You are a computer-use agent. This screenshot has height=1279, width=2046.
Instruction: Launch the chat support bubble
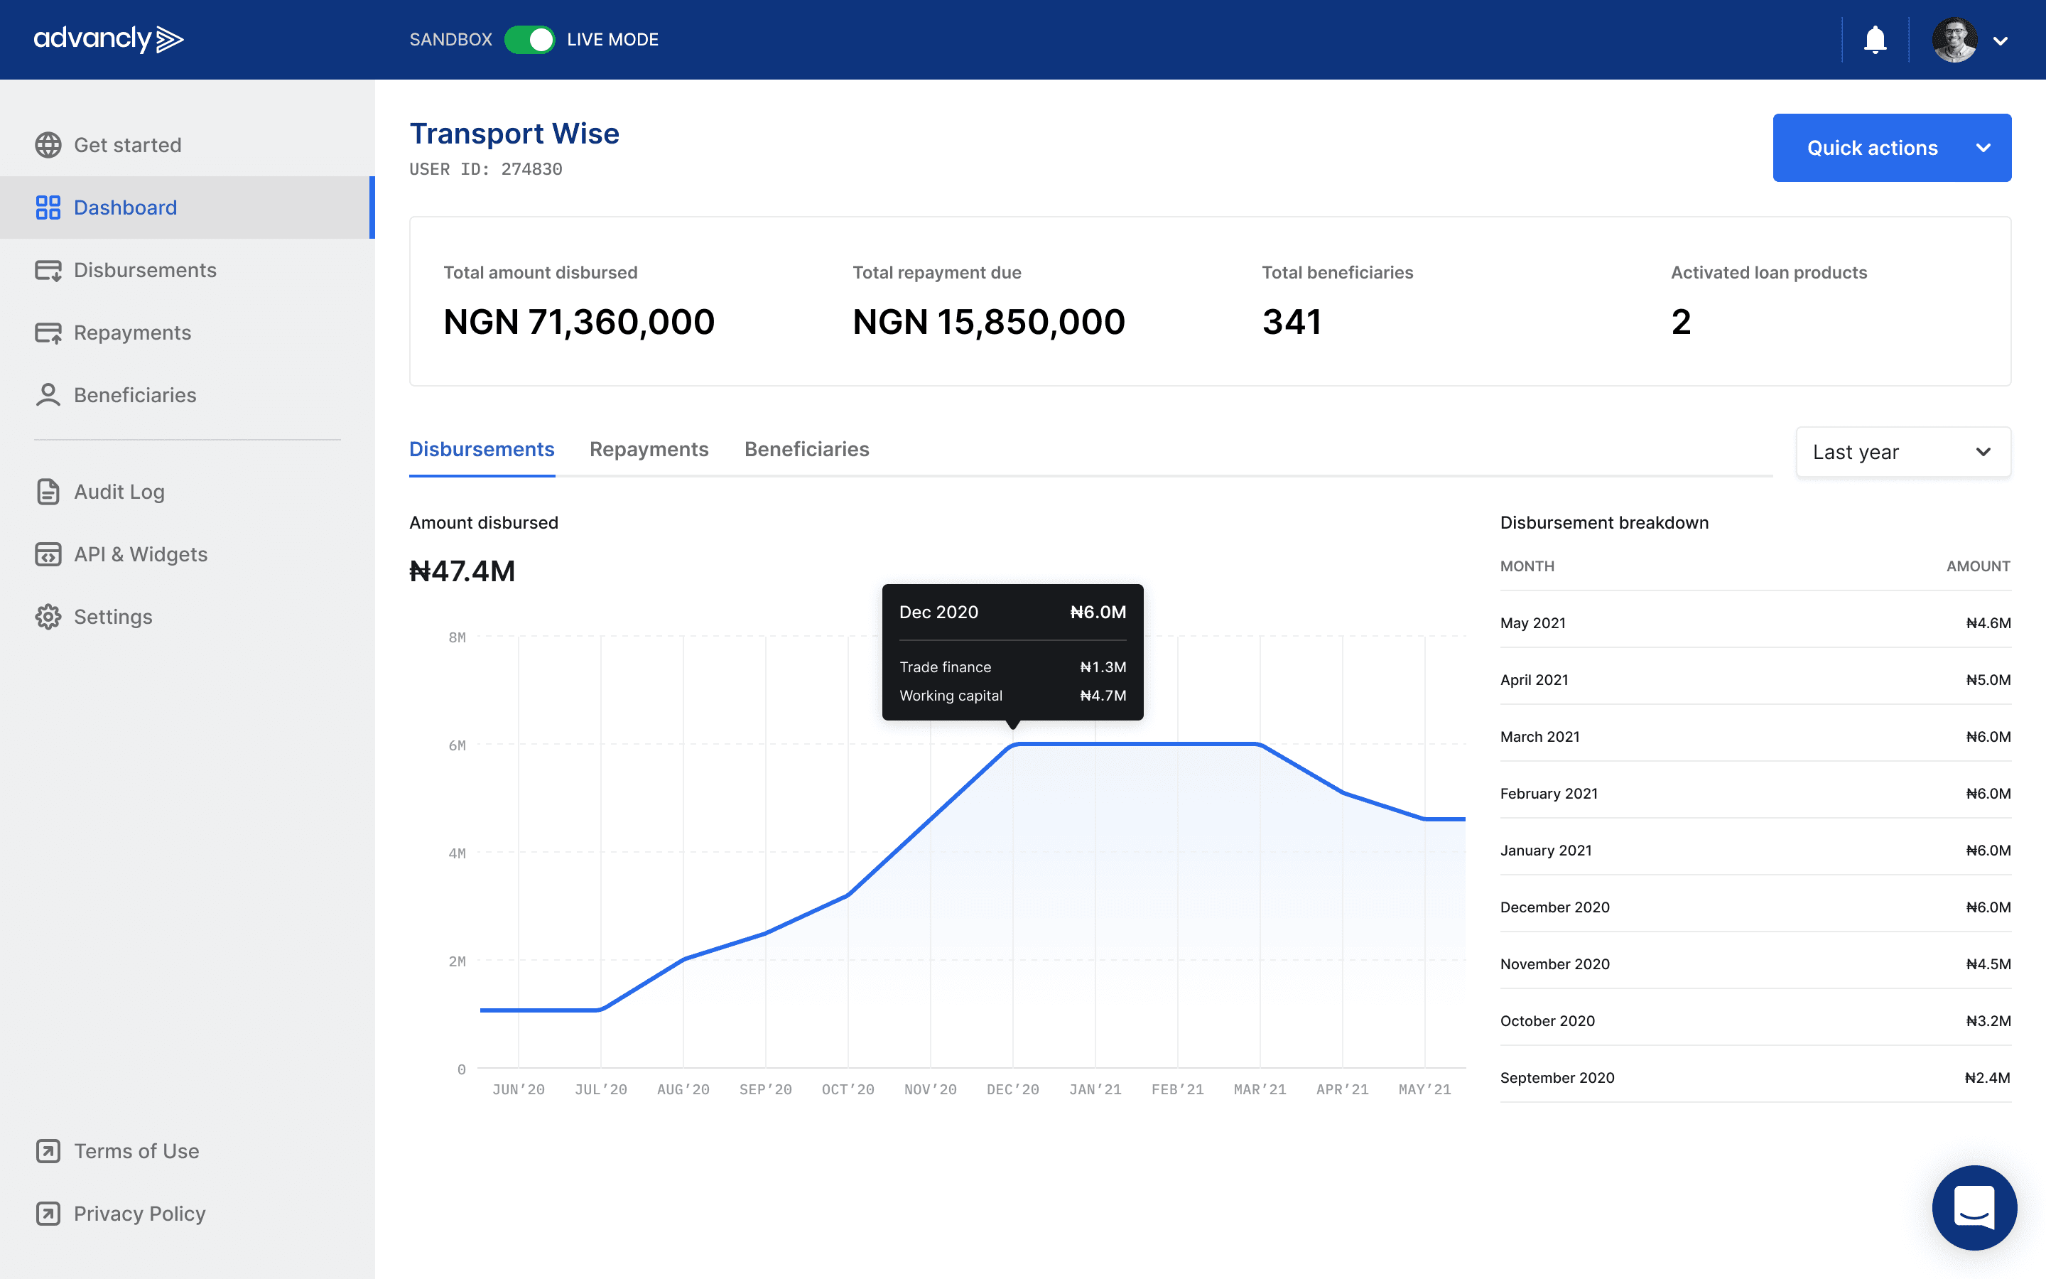1974,1207
